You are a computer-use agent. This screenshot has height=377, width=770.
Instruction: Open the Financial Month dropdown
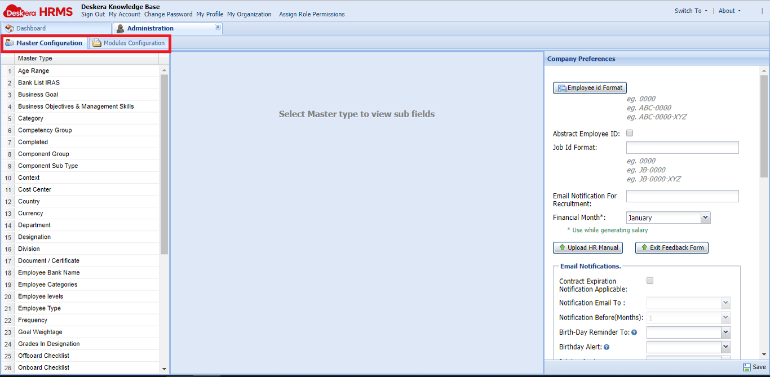point(705,218)
